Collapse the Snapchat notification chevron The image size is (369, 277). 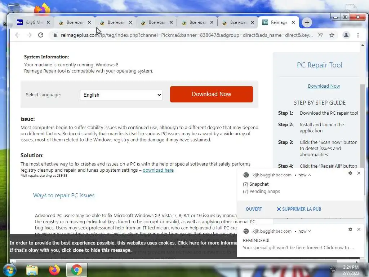[x=310, y=175]
